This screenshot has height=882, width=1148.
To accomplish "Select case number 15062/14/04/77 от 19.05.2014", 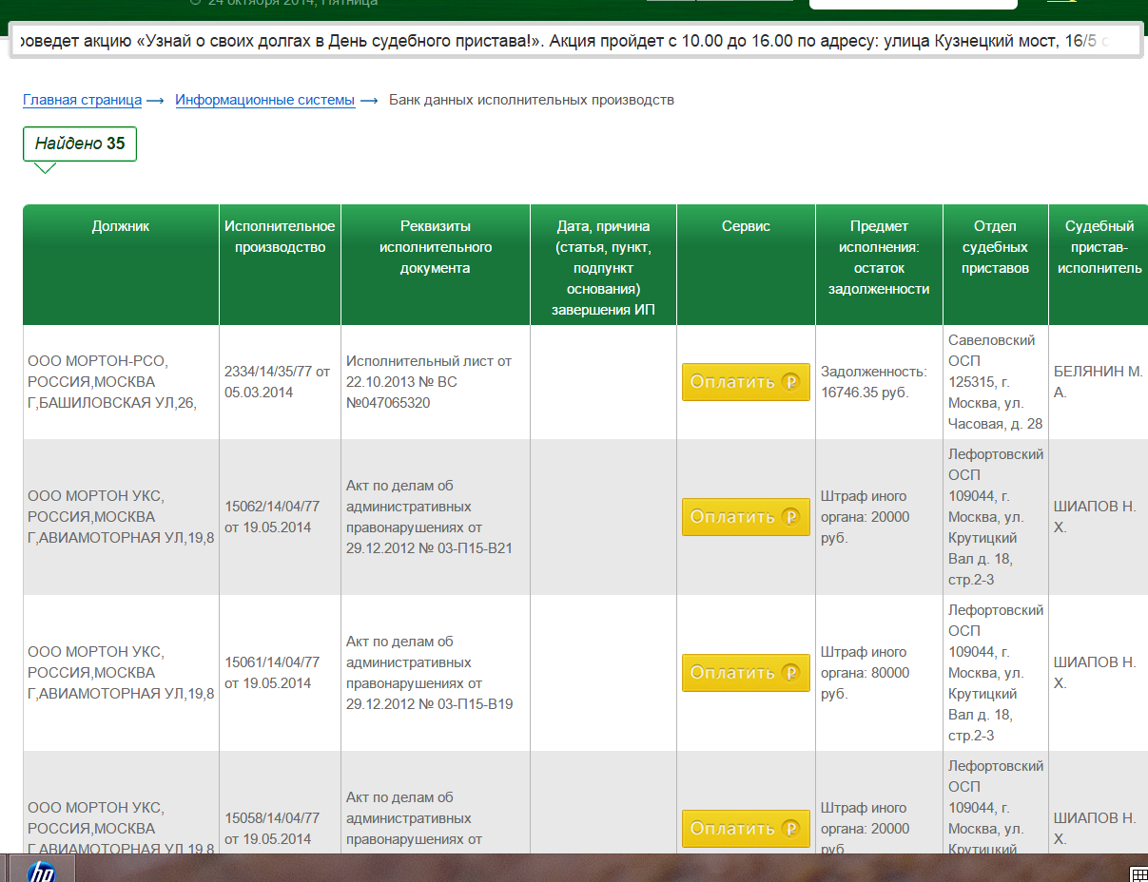I will click(280, 517).
